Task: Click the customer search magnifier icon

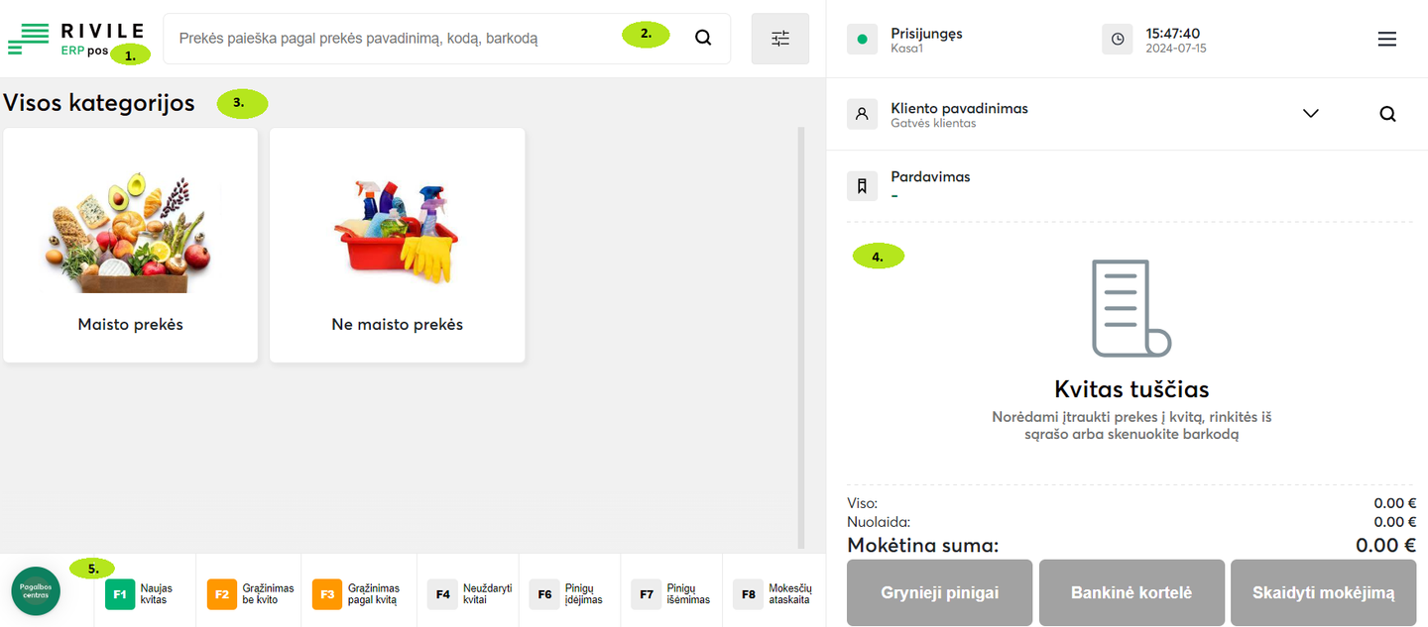Action: tap(1387, 114)
